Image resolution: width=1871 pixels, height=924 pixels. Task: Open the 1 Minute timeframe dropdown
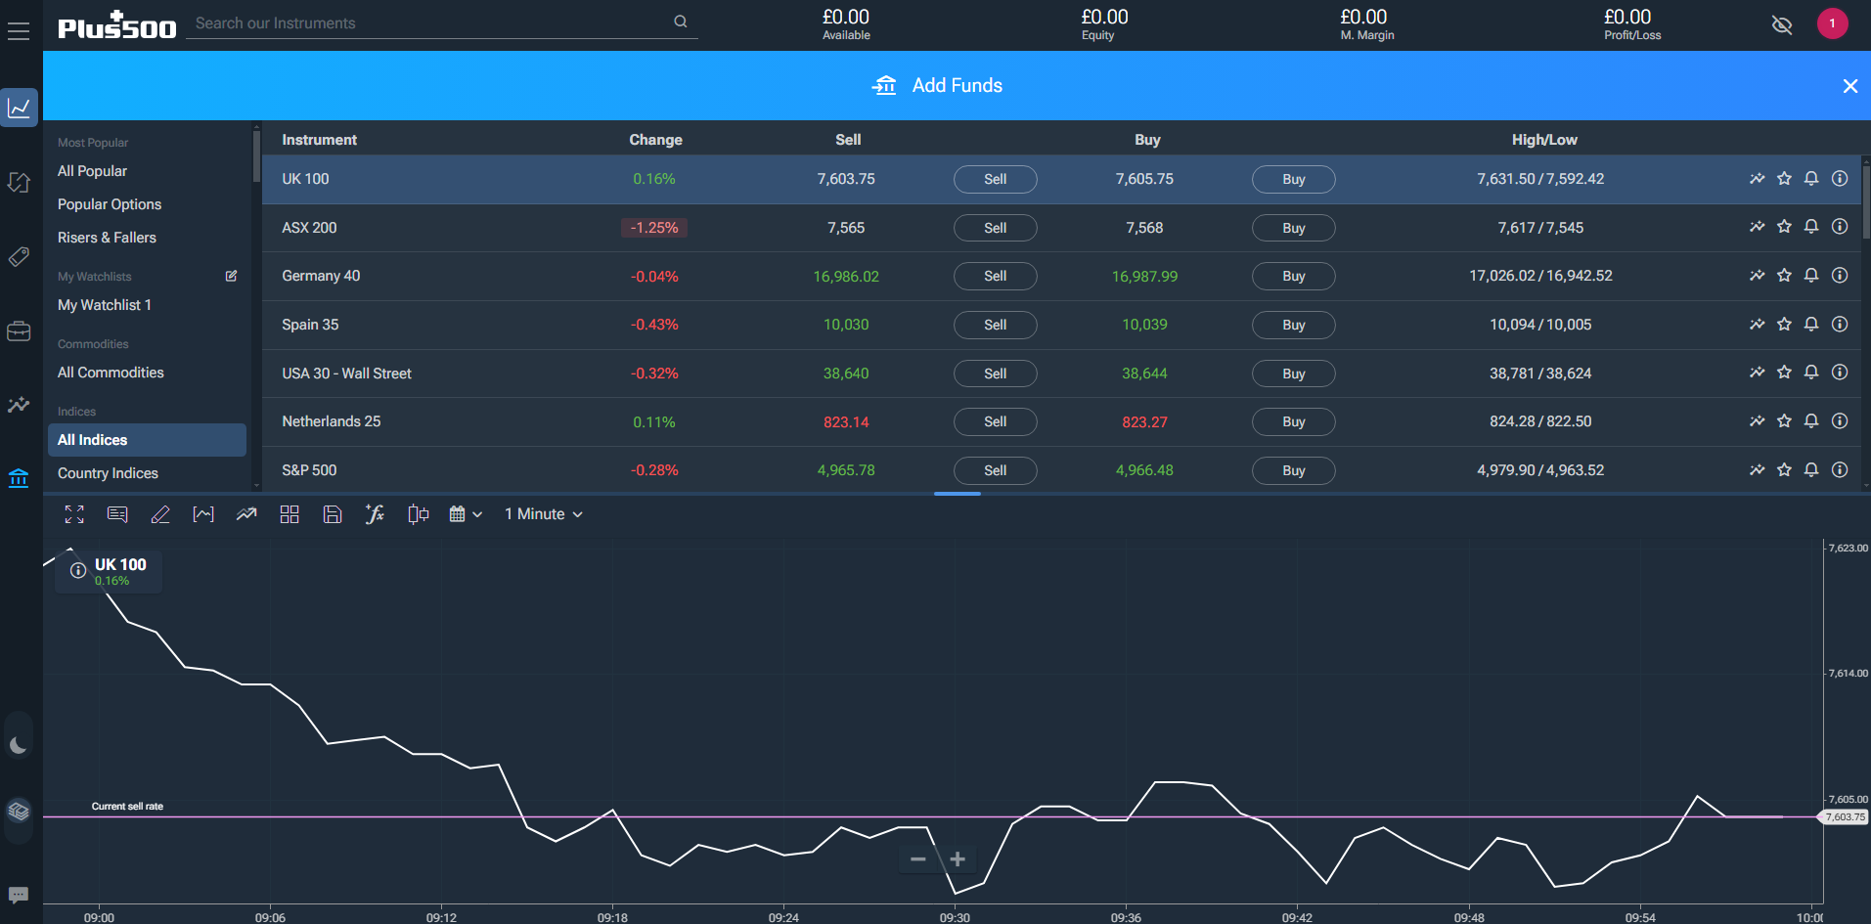pyautogui.click(x=544, y=514)
